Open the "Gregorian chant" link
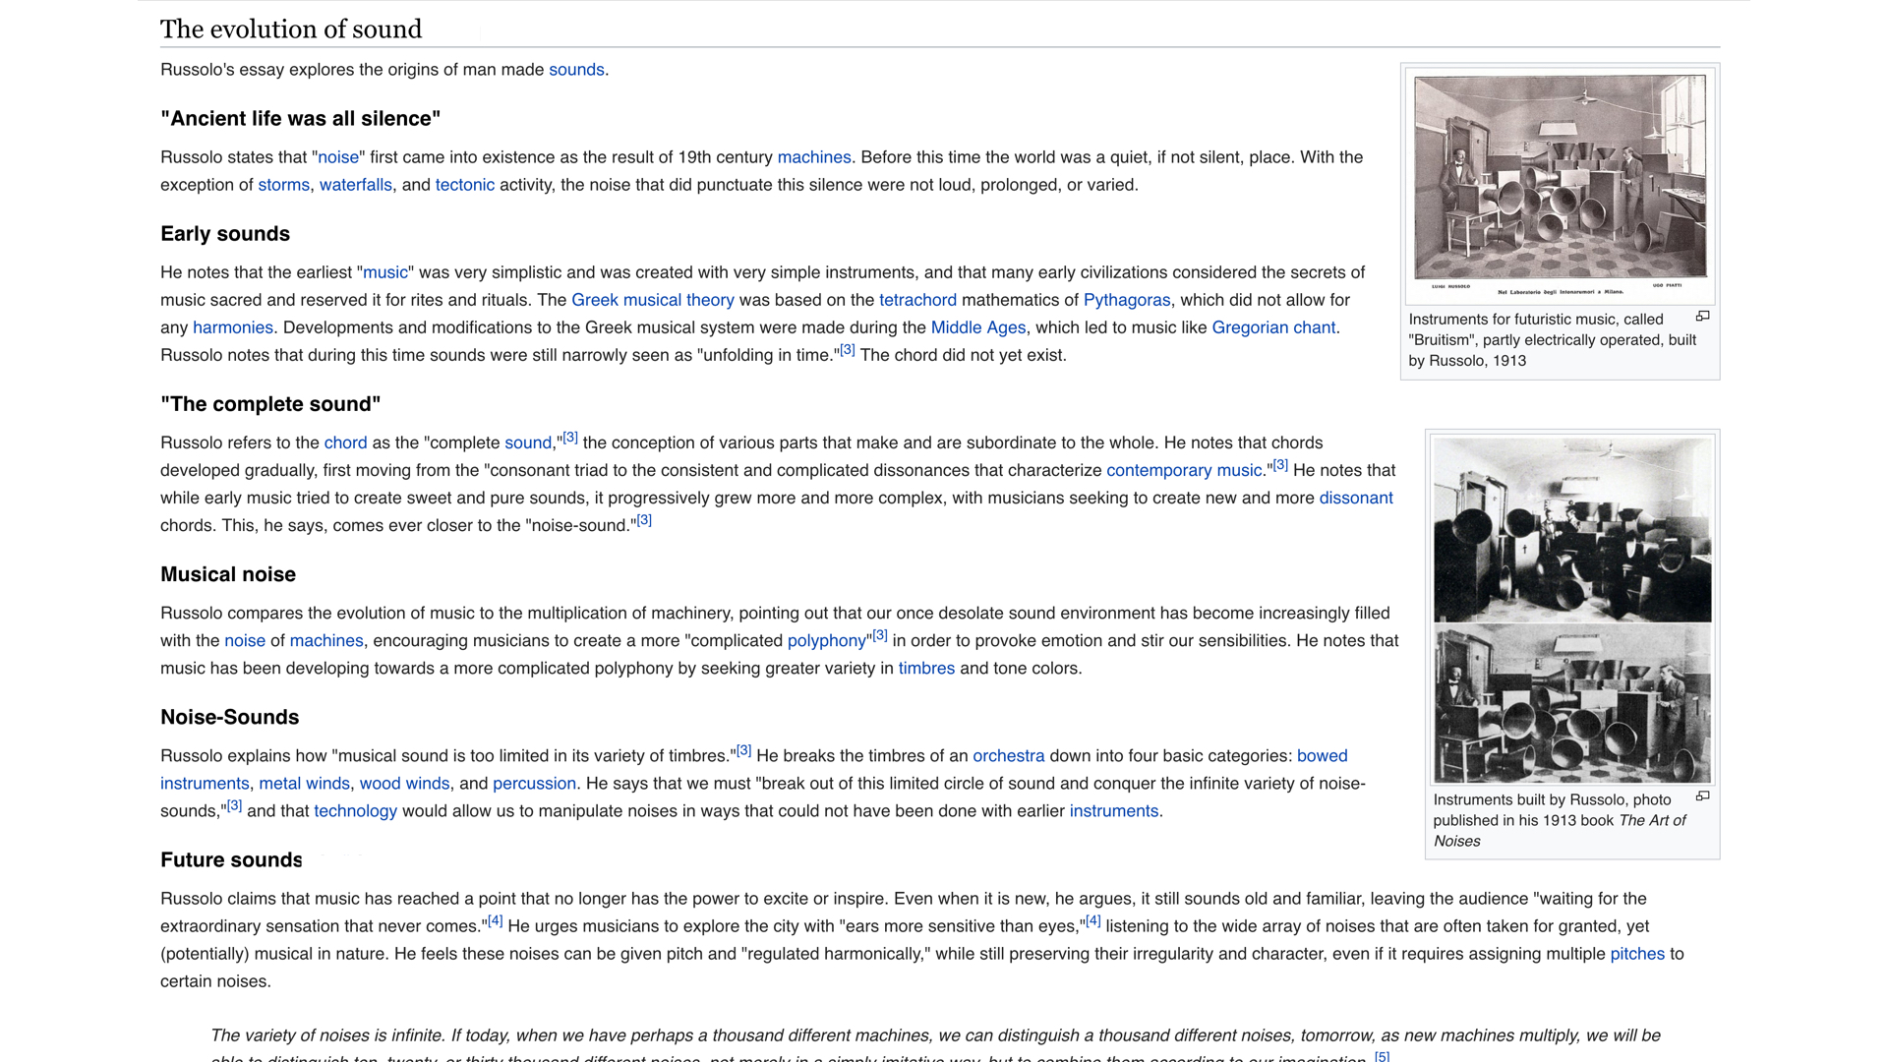Image resolution: width=1888 pixels, height=1062 pixels. tap(1272, 327)
